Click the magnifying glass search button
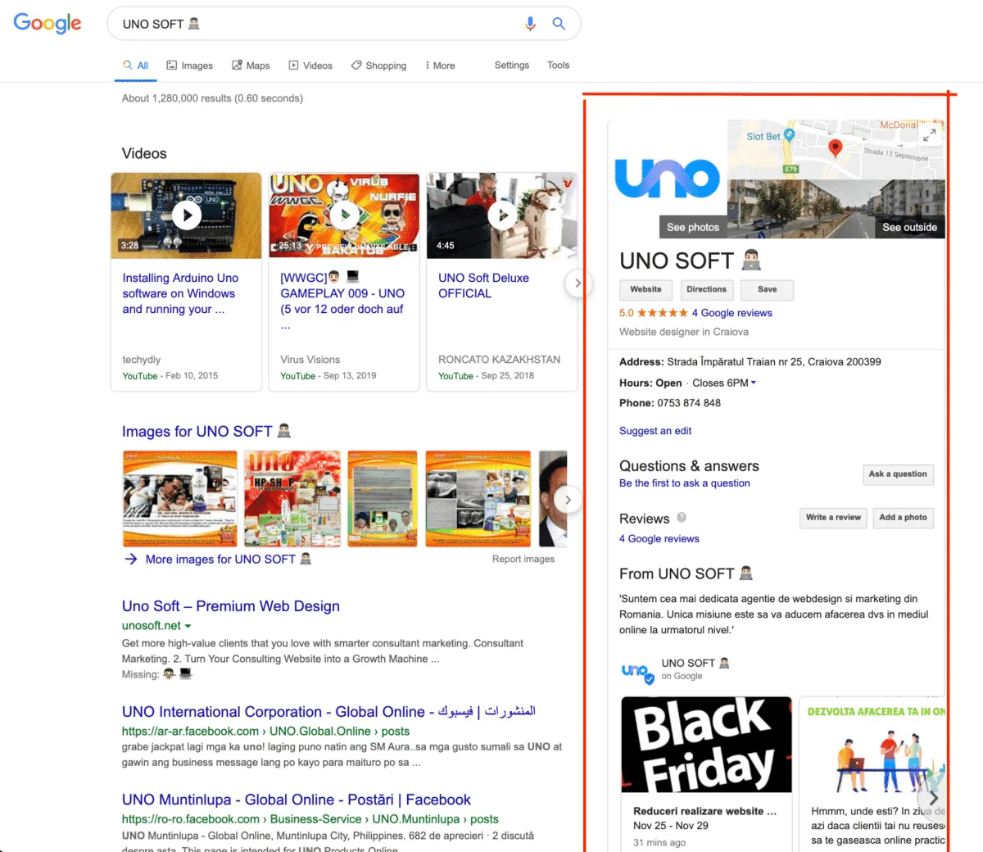This screenshot has height=852, width=983. (559, 24)
